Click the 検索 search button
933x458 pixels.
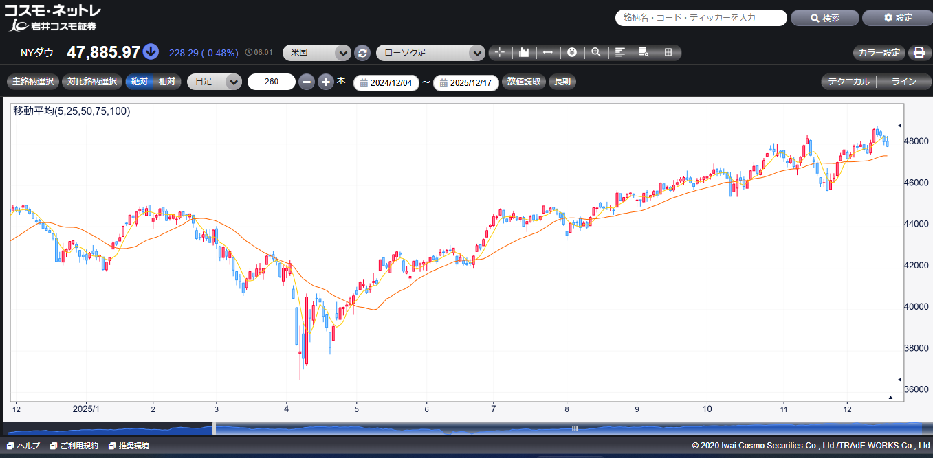tap(824, 18)
